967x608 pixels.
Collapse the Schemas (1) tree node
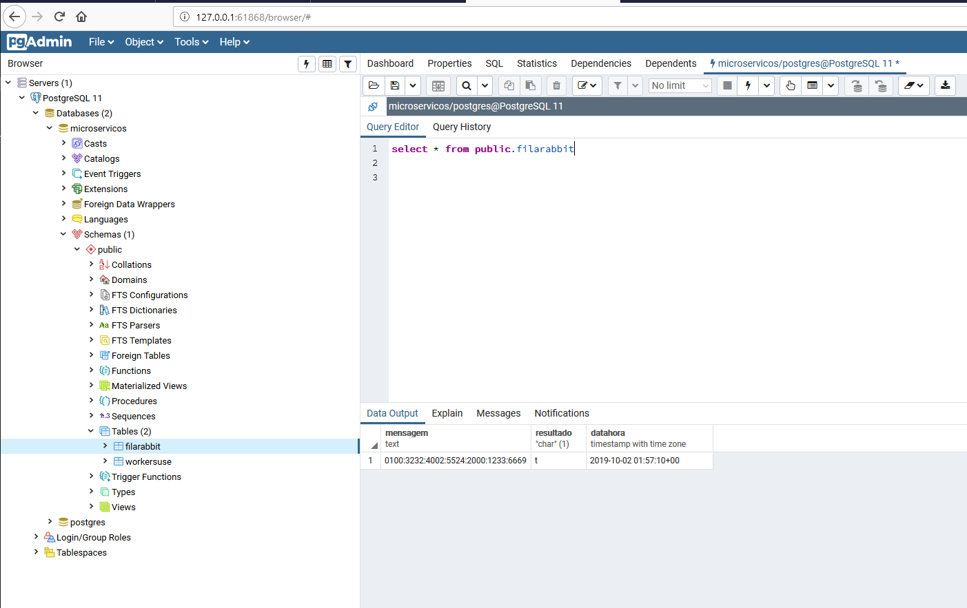click(63, 234)
